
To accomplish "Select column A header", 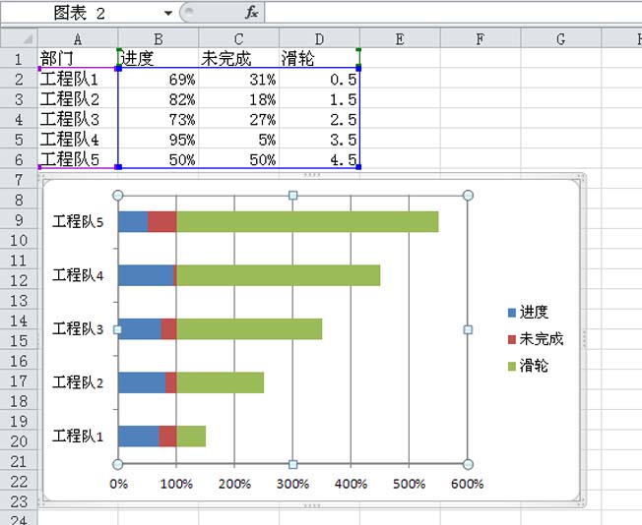I will coord(78,39).
